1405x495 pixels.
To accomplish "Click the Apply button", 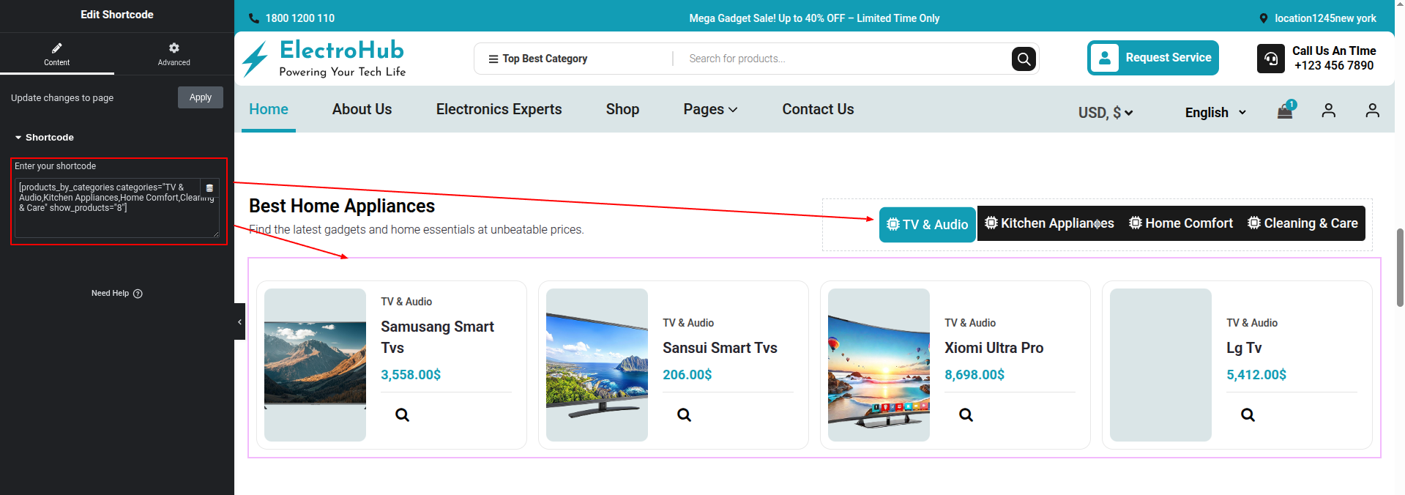I will click(200, 97).
